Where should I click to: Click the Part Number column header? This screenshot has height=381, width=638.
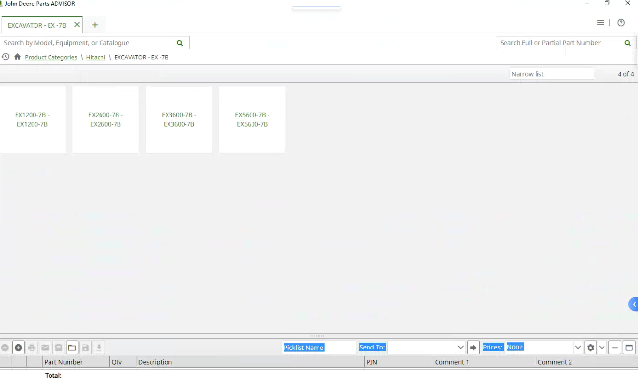(76, 362)
